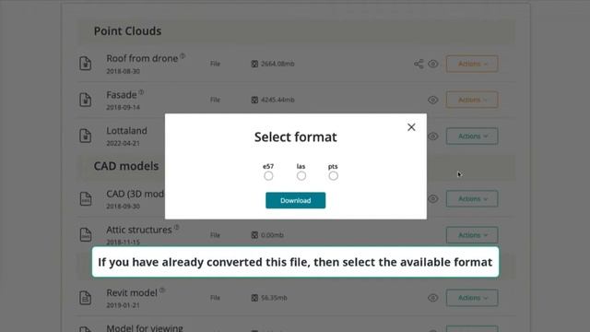Click the 'Revit model' file name
The image size is (590, 332).
pyautogui.click(x=132, y=292)
